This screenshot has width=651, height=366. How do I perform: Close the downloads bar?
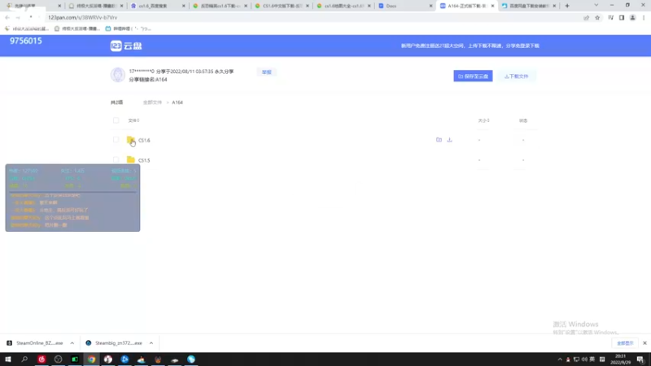click(x=644, y=343)
